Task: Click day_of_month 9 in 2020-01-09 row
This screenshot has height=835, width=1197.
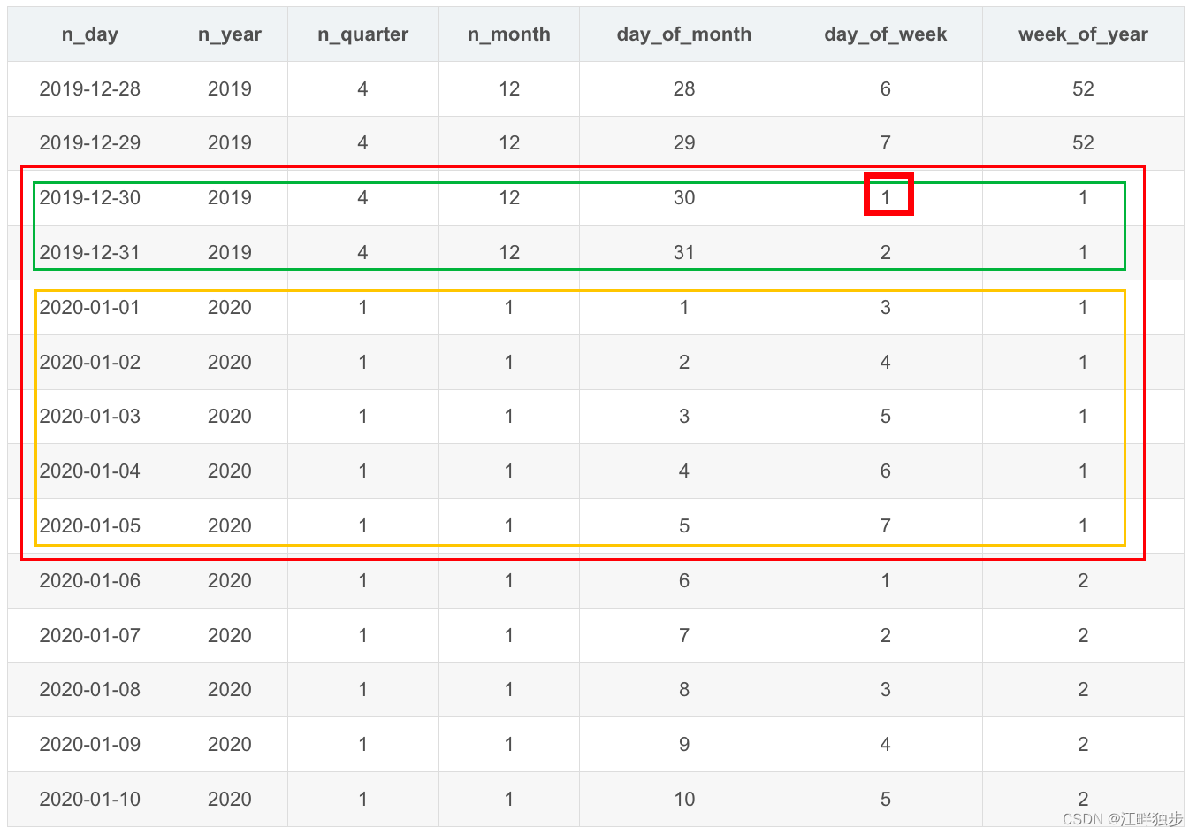Action: click(684, 744)
